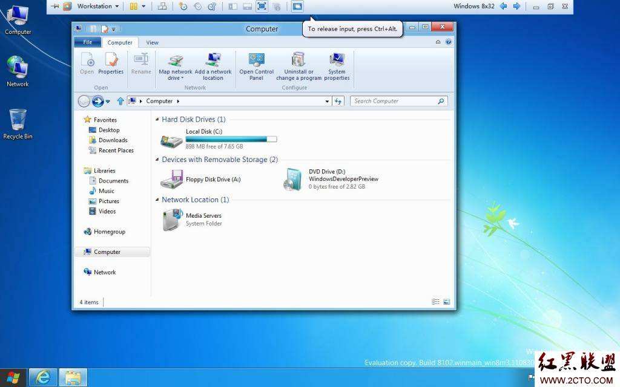Launch Internet Explorer from taskbar
This screenshot has height=387, width=620.
click(43, 377)
